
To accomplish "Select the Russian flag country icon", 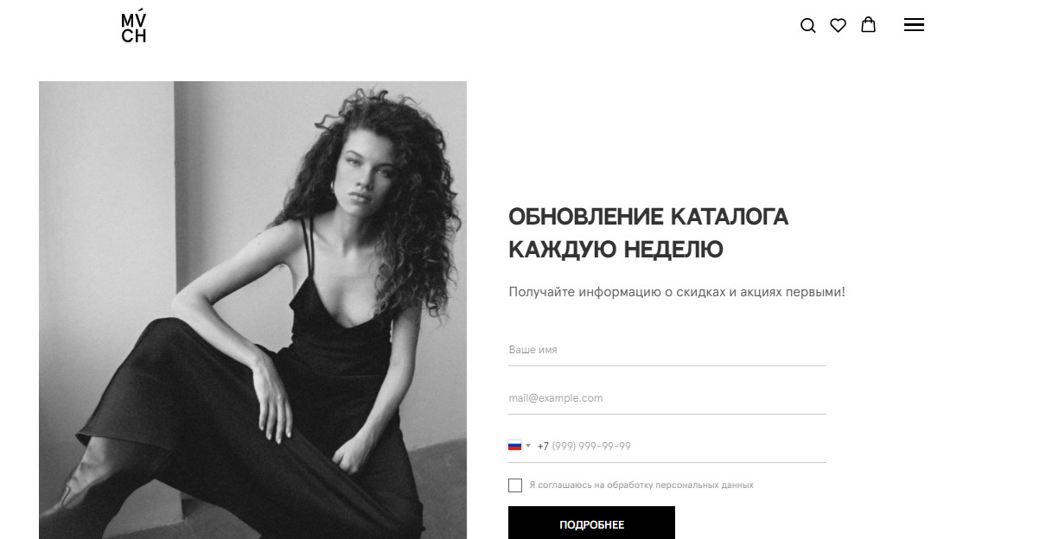I will [x=514, y=446].
